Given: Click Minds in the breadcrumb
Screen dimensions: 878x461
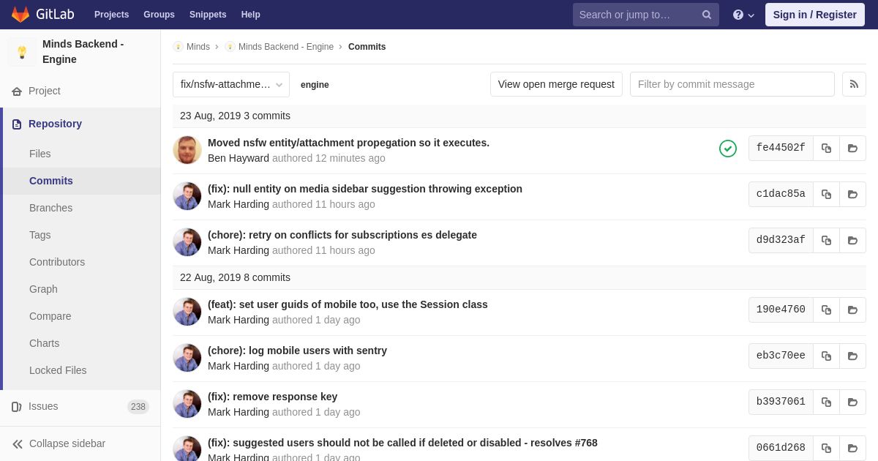Looking at the screenshot, I should (x=198, y=47).
